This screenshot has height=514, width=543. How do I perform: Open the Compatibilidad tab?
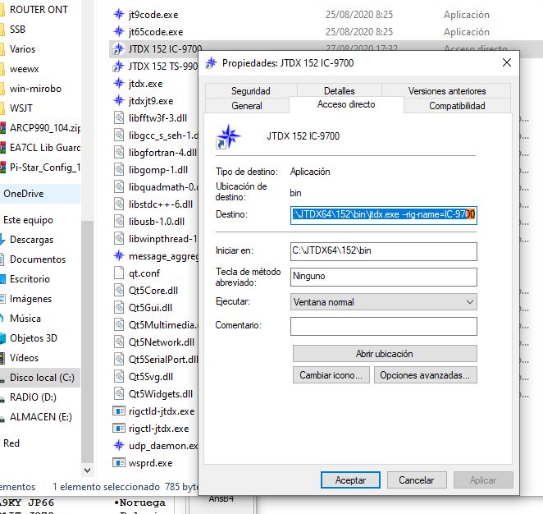pos(456,106)
